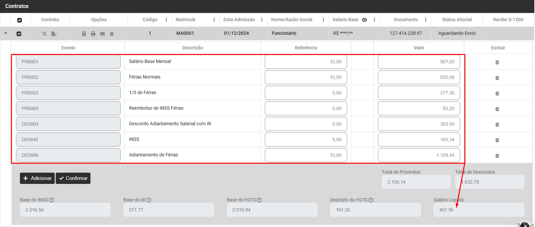Click the PR0001 event code field
Screen dimensions: 535x227
click(68, 62)
